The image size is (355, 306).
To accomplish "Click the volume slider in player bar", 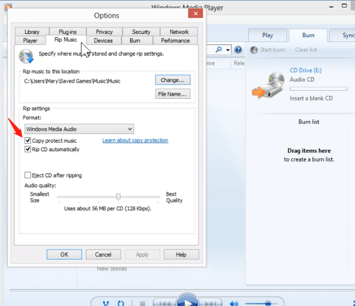I will pos(268,303).
